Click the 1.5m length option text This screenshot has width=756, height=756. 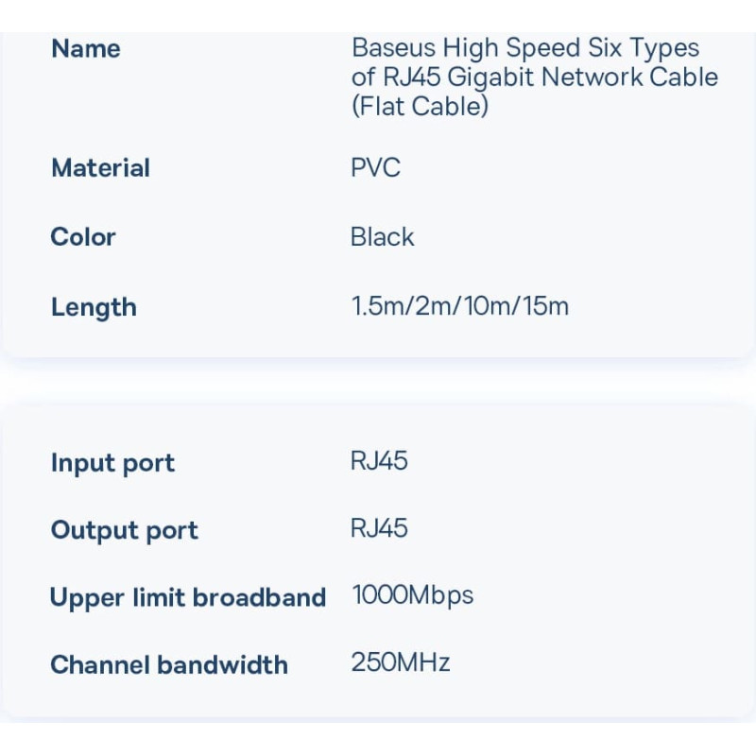coord(376,307)
